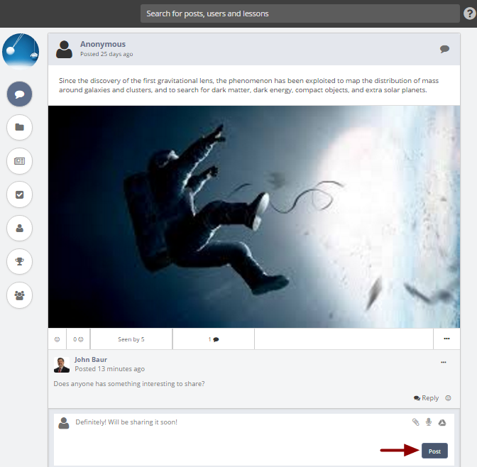Click the 0 reactions counter
Viewport: 477px width, 467px height.
pyautogui.click(x=78, y=339)
